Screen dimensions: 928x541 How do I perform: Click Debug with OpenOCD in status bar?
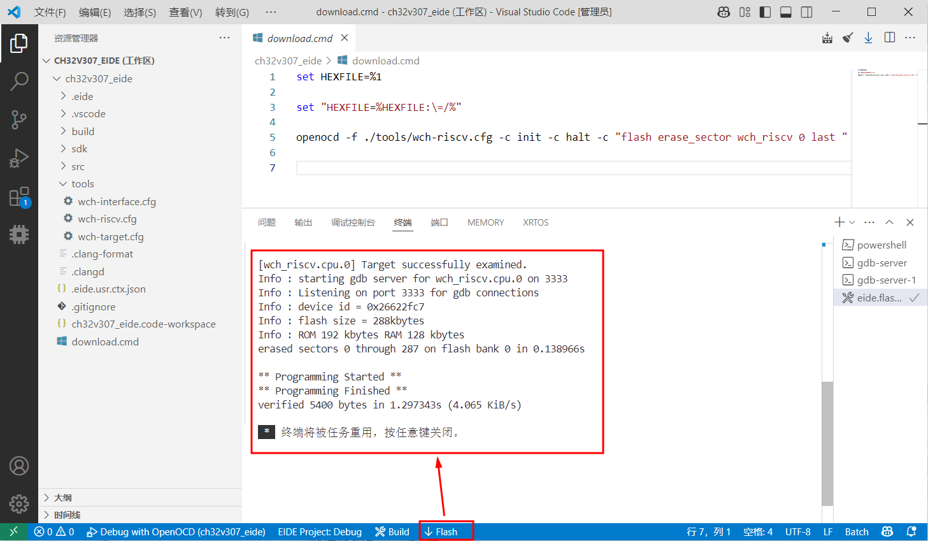176,531
